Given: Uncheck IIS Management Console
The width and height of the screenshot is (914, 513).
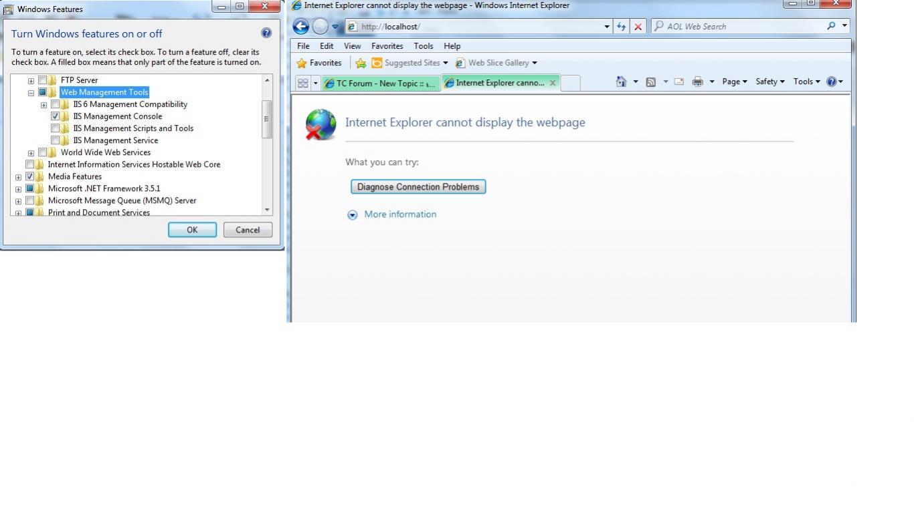Looking at the screenshot, I should click(x=56, y=116).
